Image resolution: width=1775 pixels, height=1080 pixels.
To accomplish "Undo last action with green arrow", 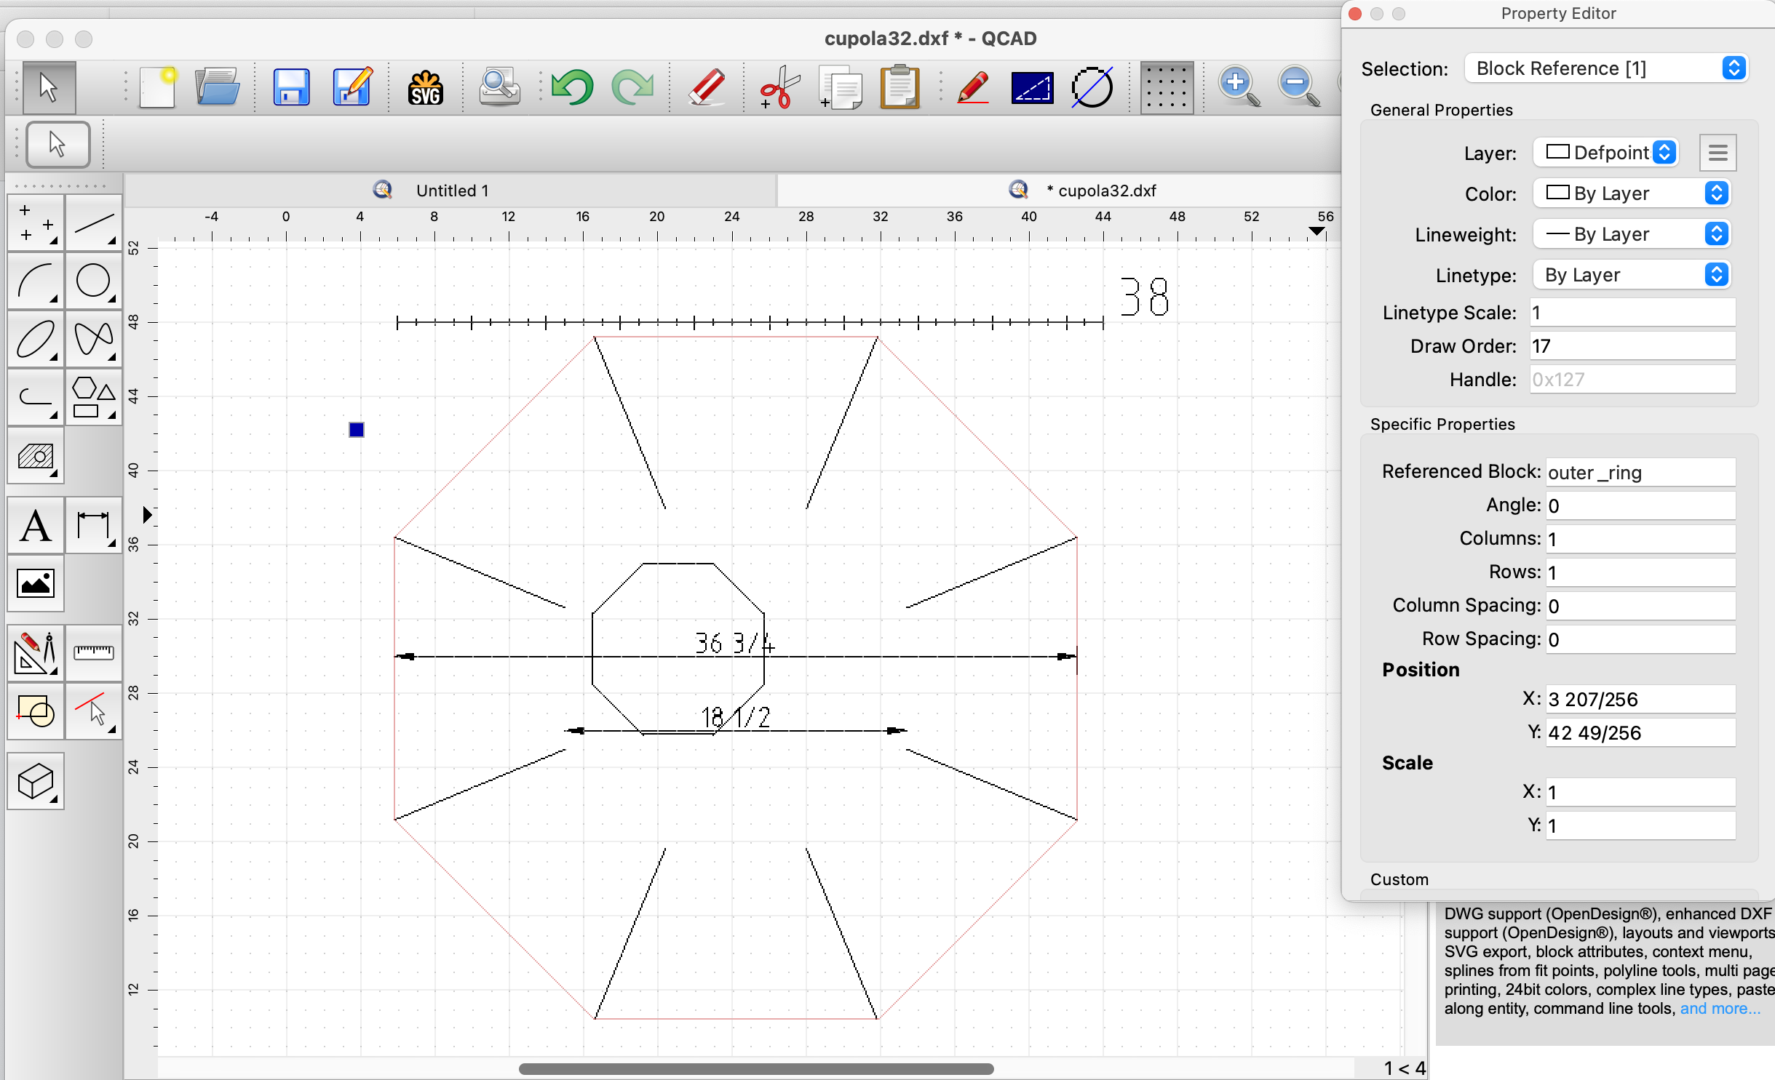I will point(572,88).
